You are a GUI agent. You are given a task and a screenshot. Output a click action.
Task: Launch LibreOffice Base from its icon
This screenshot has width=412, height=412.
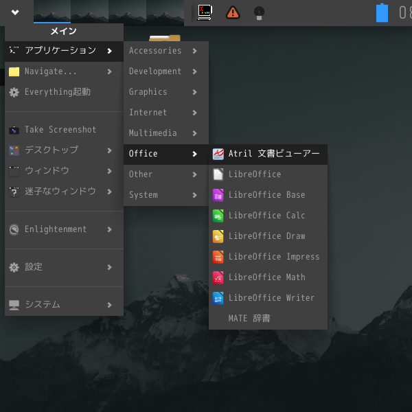(x=218, y=195)
